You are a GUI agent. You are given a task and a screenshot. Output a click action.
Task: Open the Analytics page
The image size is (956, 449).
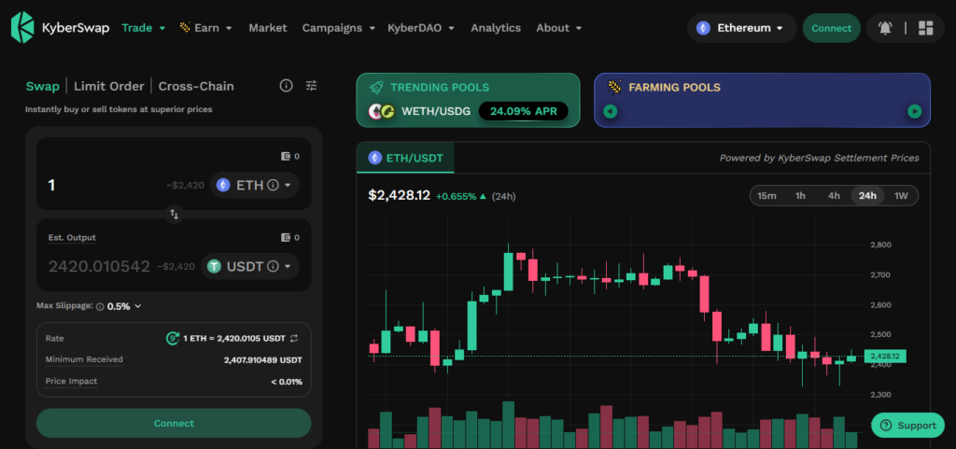pos(496,28)
